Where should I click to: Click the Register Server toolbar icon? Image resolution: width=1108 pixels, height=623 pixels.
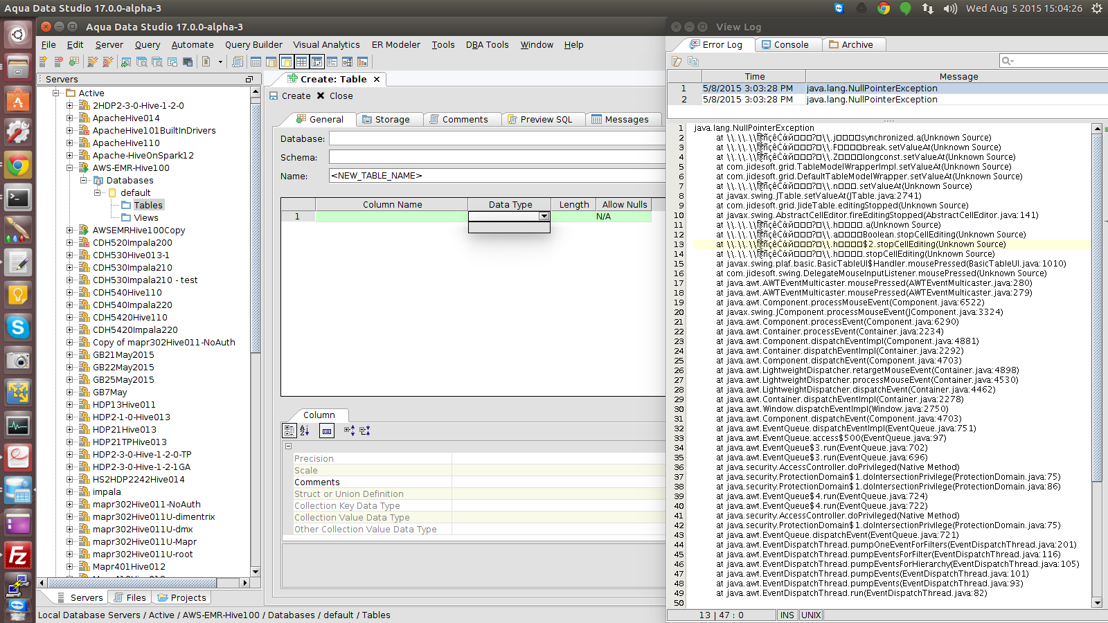(x=43, y=62)
